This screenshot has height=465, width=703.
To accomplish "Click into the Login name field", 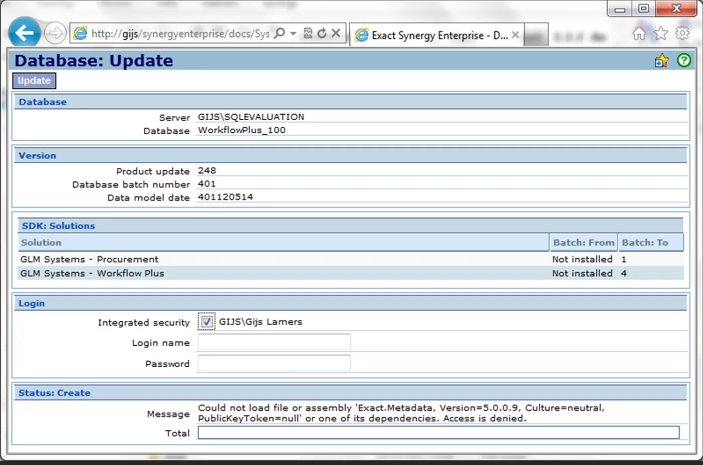I will pyautogui.click(x=274, y=342).
